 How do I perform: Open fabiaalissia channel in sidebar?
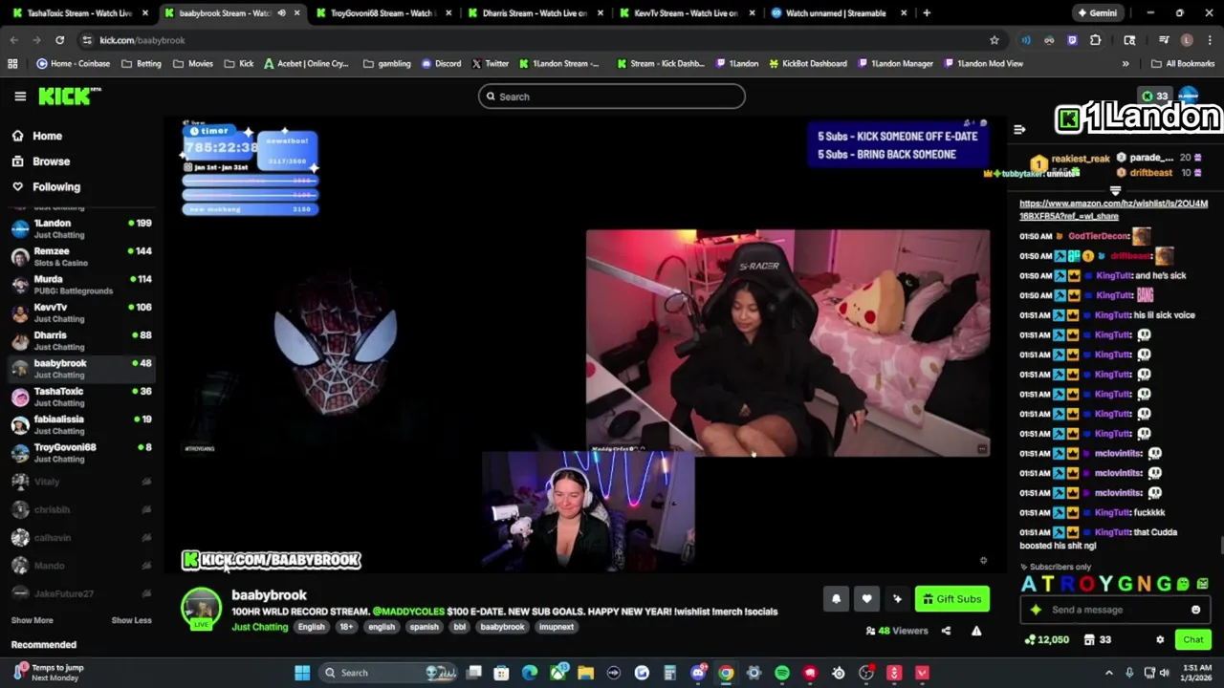click(x=82, y=424)
